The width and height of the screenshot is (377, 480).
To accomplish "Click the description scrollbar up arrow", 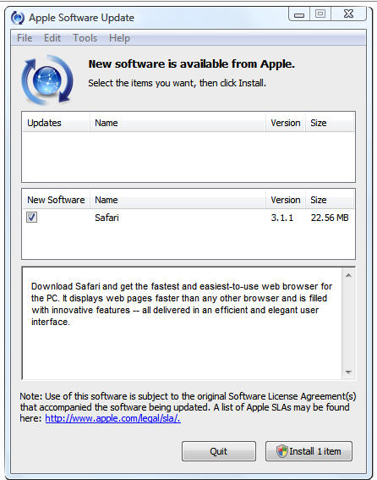I will pos(348,275).
